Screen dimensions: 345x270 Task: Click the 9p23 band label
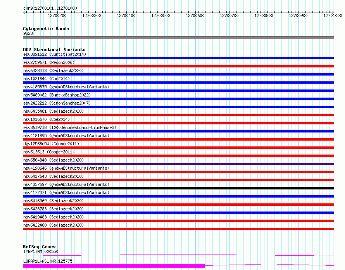[x=28, y=33]
